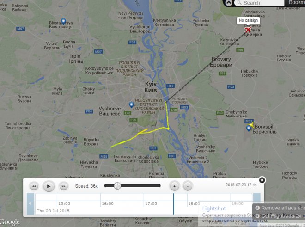Image resolution: width=305 pixels, height=227 pixels.
Task: Click the 16:00 mark on the timeline
Action: click(108, 203)
